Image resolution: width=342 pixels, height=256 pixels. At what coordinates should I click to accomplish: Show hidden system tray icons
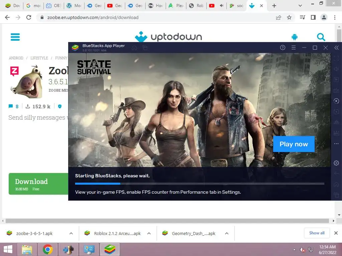tap(295, 250)
